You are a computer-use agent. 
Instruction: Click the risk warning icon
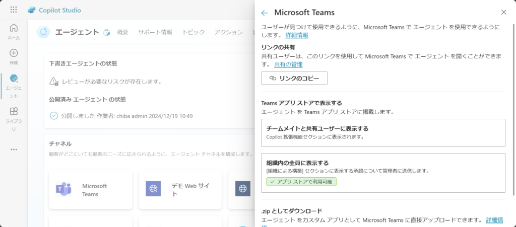(54, 81)
